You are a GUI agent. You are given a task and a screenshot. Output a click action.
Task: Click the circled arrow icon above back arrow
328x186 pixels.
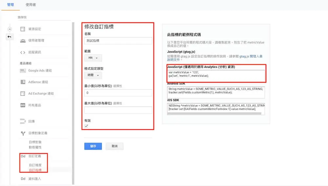(x=10, y=29)
